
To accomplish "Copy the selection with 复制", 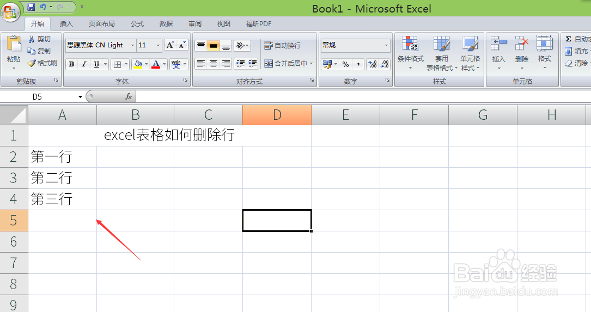I will click(39, 51).
